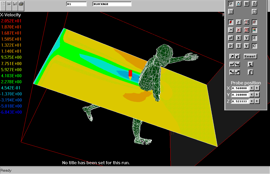Open the color legend/contour options icon
Image resolution: width=270 pixels, height=174 pixels.
point(254,30)
